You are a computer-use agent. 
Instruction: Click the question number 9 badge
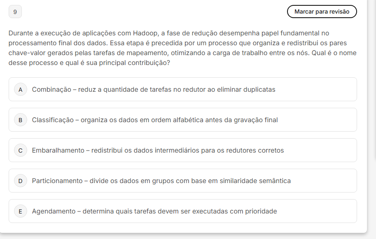pos(15,12)
